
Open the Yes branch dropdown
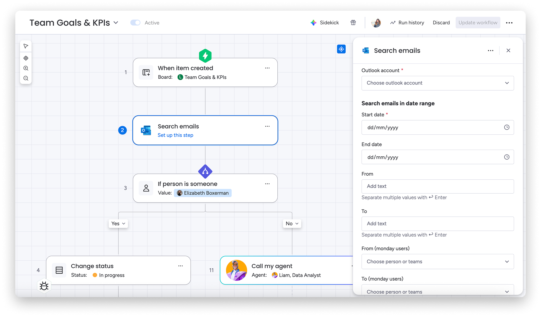pyautogui.click(x=118, y=223)
